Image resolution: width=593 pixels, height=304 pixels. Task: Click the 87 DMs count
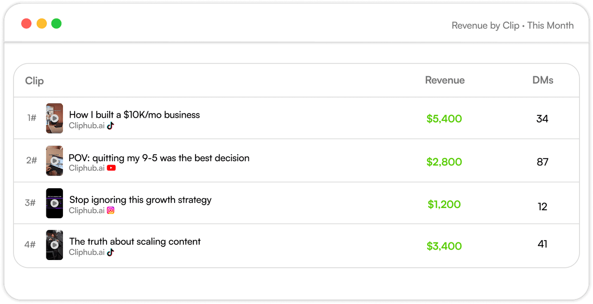tap(543, 162)
